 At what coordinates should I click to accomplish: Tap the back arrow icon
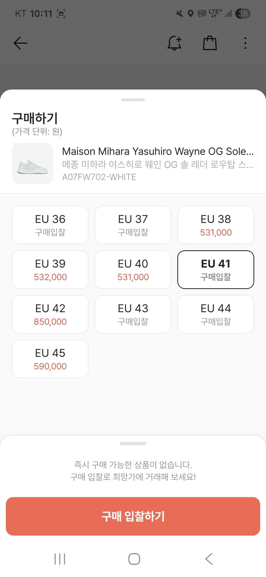[x=20, y=43]
